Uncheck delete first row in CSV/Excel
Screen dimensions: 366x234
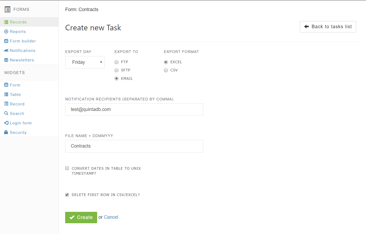pyautogui.click(x=67, y=195)
